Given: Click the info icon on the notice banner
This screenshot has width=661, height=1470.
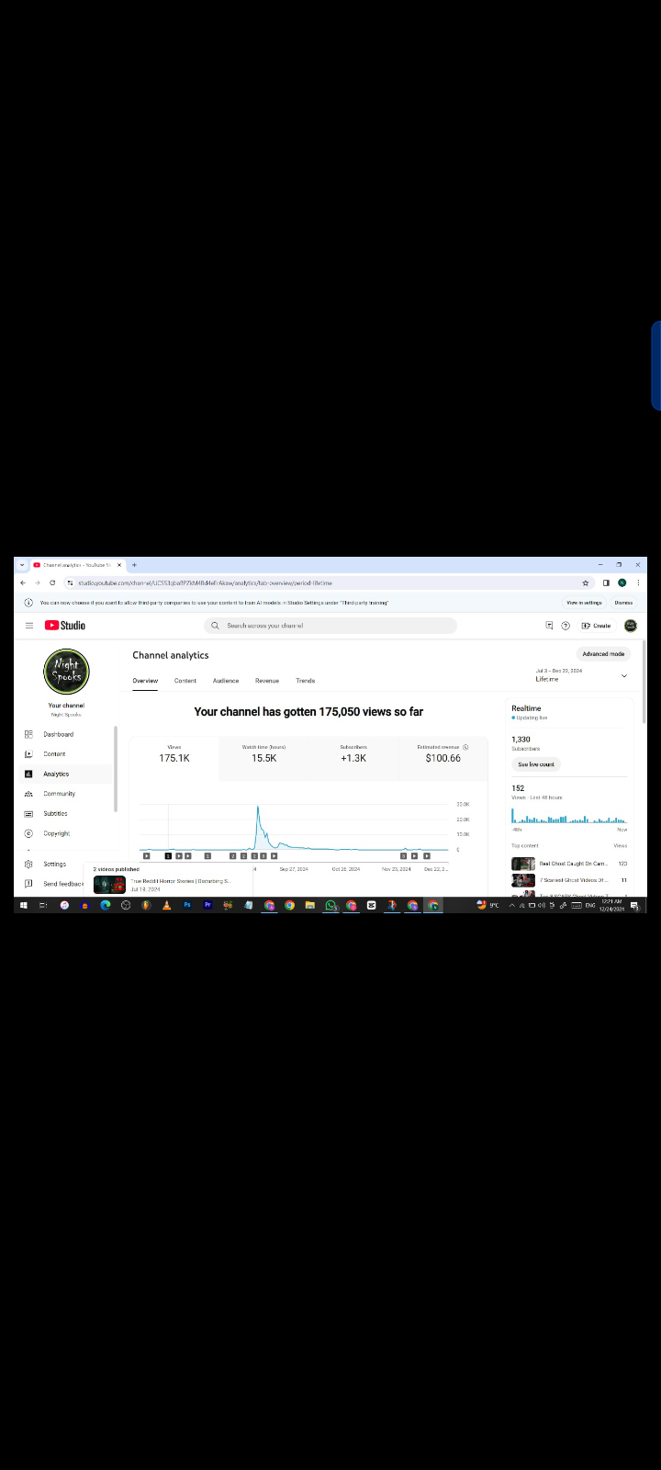Looking at the screenshot, I should [28, 603].
